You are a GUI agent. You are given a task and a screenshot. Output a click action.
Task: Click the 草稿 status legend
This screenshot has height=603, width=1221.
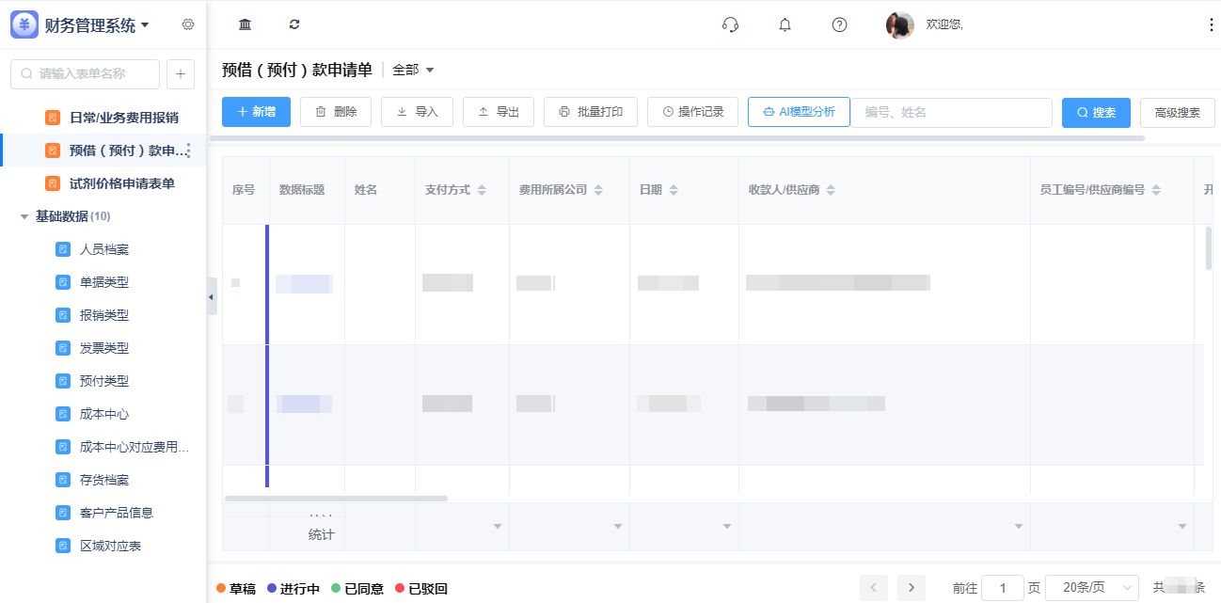(x=236, y=589)
